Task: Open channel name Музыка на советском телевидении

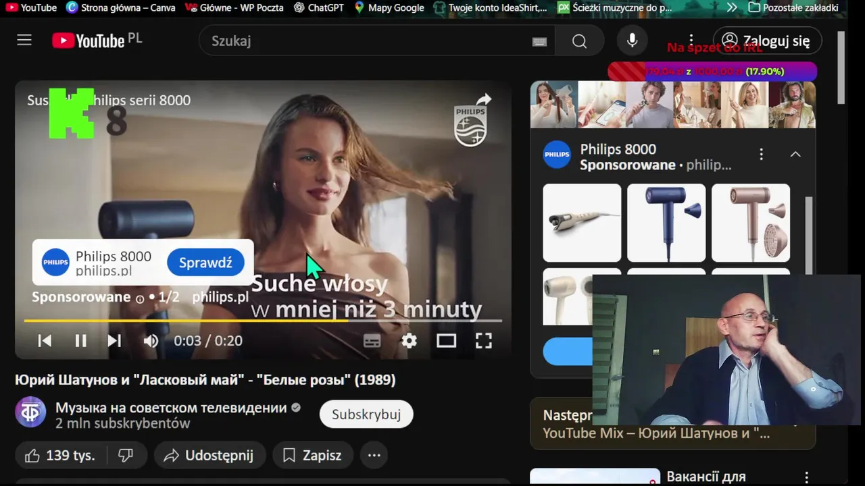Action: (171, 408)
